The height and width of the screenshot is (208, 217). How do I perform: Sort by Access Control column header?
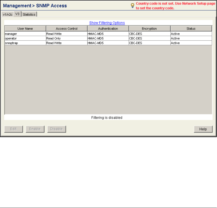[x=66, y=29]
